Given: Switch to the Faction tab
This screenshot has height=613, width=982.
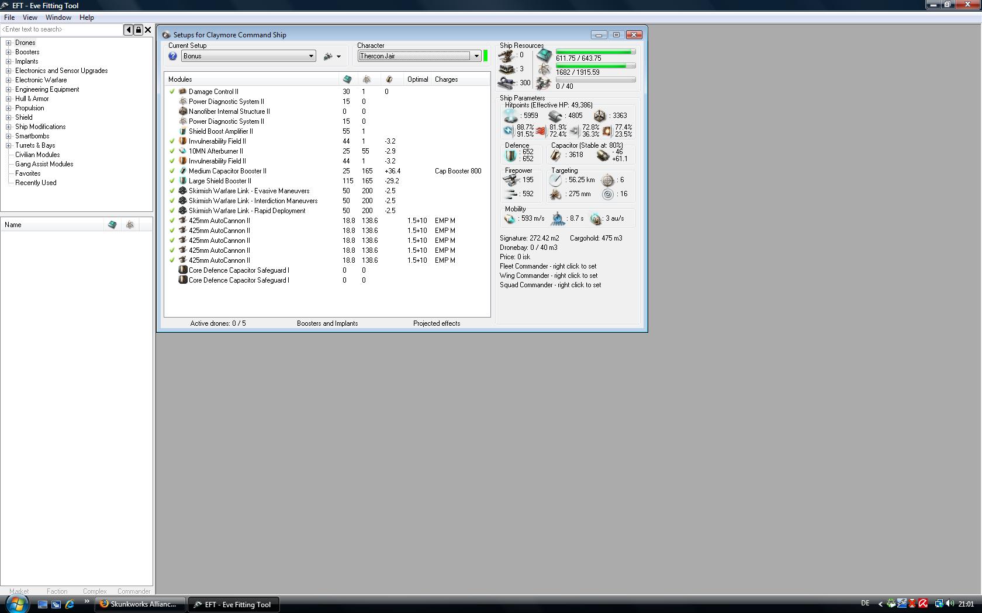Looking at the screenshot, I should tap(57, 591).
